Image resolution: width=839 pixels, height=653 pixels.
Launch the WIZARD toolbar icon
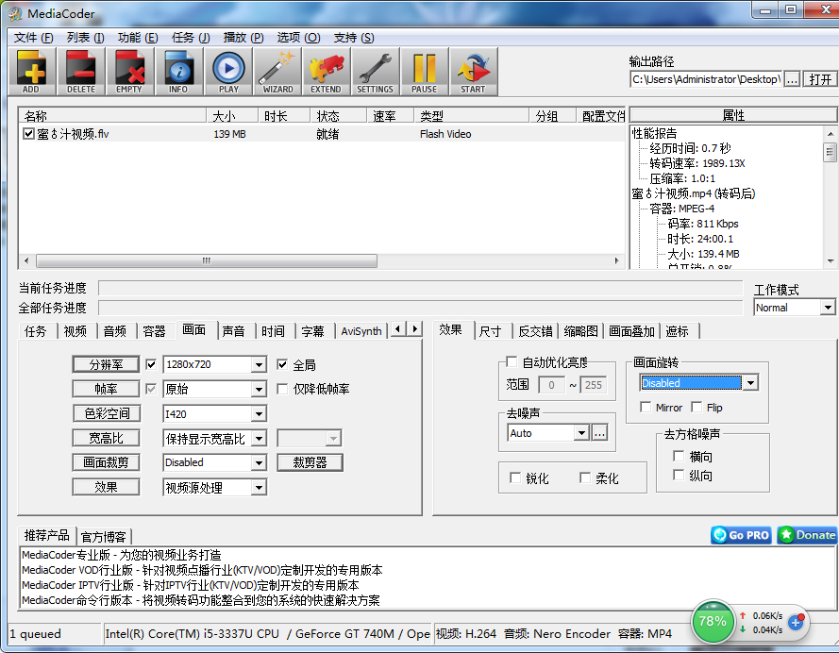[277, 73]
